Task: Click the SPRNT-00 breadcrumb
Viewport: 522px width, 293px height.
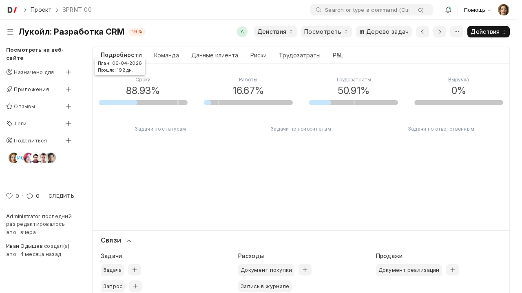Action: [x=77, y=10]
